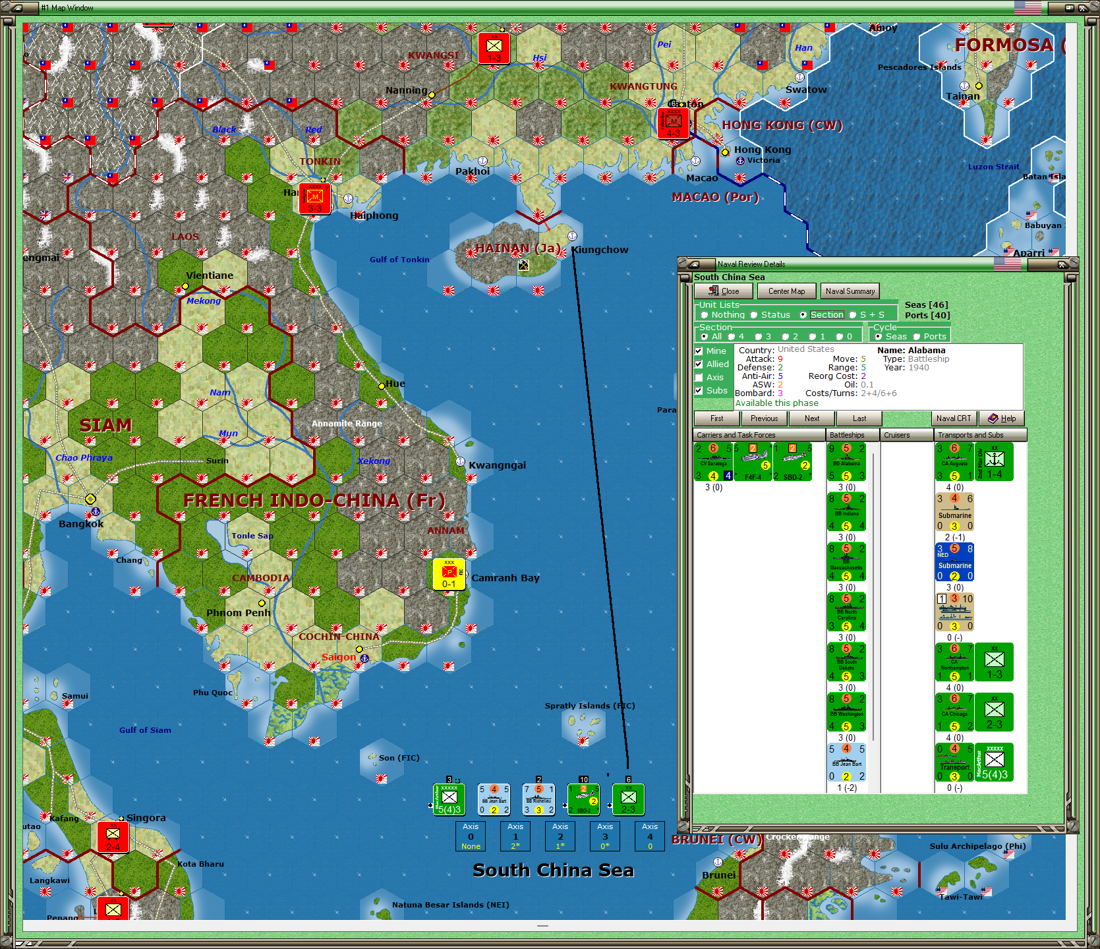Select MacArthur HQ counter in details list

[x=994, y=762]
